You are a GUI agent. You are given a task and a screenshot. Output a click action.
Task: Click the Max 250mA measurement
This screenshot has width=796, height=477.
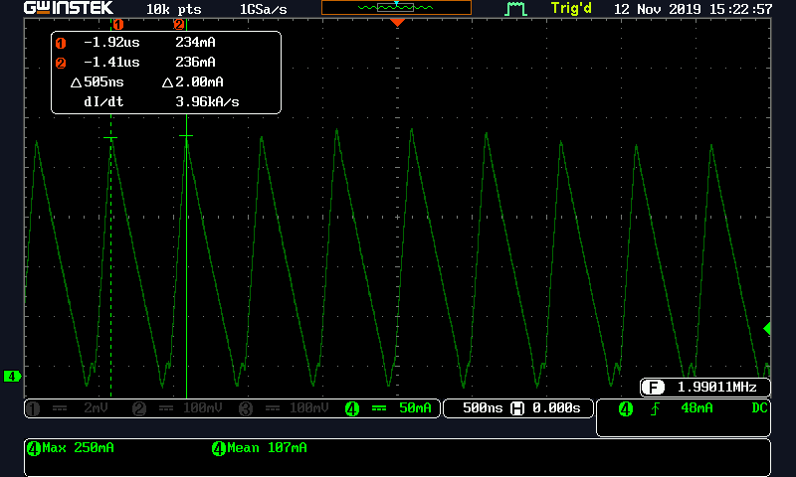[x=79, y=447]
